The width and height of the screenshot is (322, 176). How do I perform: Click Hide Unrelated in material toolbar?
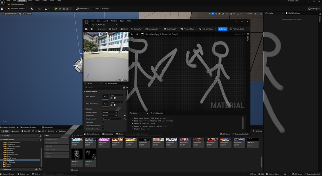(207, 29)
